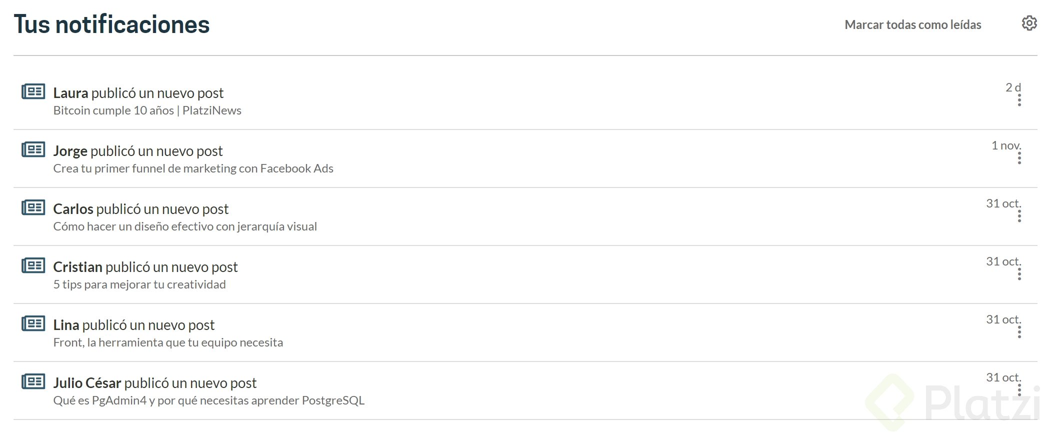1051x436 pixels.
Task: Open options menu for Julio César's notification
Action: coord(1019,390)
